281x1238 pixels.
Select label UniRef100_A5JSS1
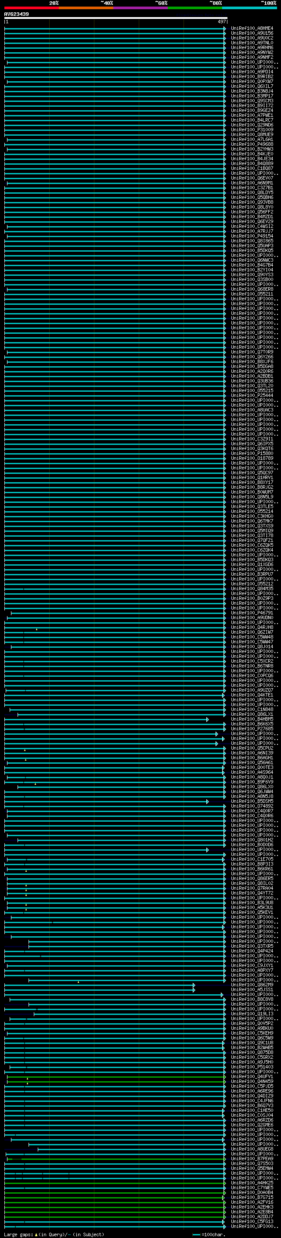coord(252,989)
